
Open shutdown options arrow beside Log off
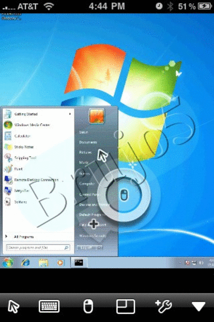[99, 247]
